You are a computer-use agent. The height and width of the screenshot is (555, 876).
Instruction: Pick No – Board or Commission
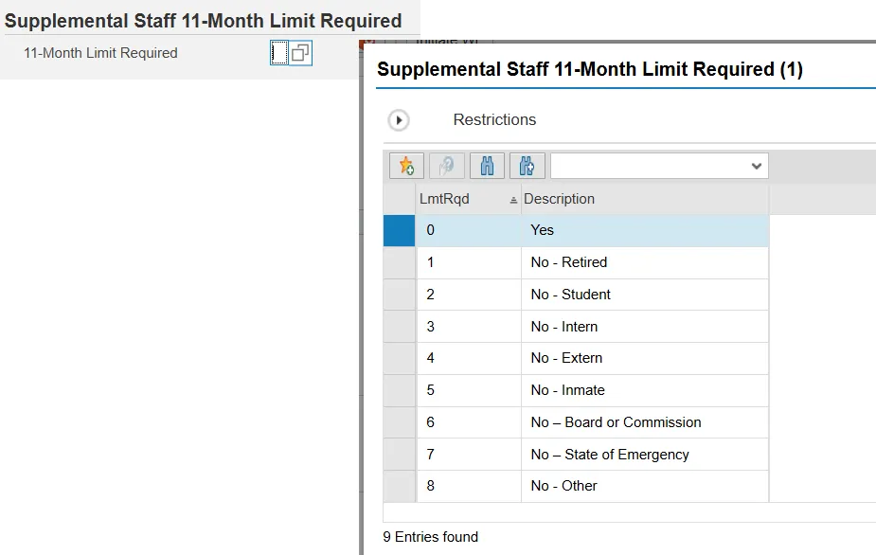pyautogui.click(x=616, y=422)
